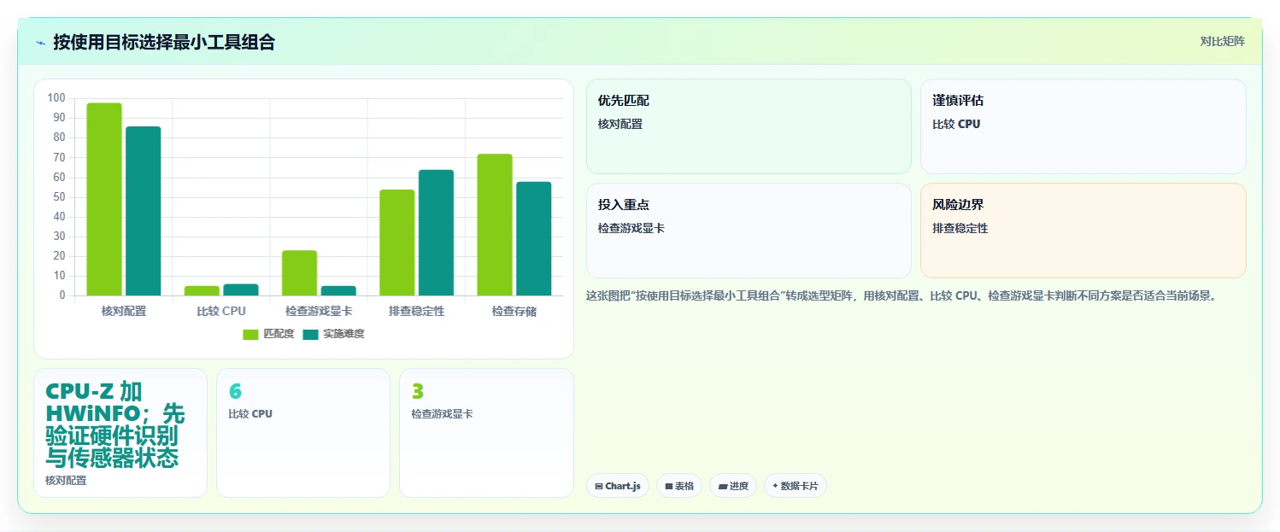Click the 核对配置 teal 实施难度 bar
Screen dimensions: 1280x532
pyautogui.click(x=144, y=211)
